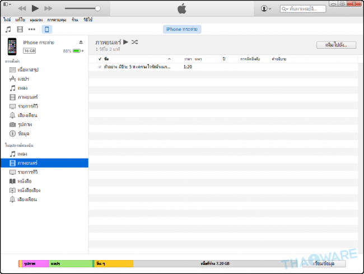Eject iPhone กระต่าย
This screenshot has height=274, width=364.
[81, 42]
